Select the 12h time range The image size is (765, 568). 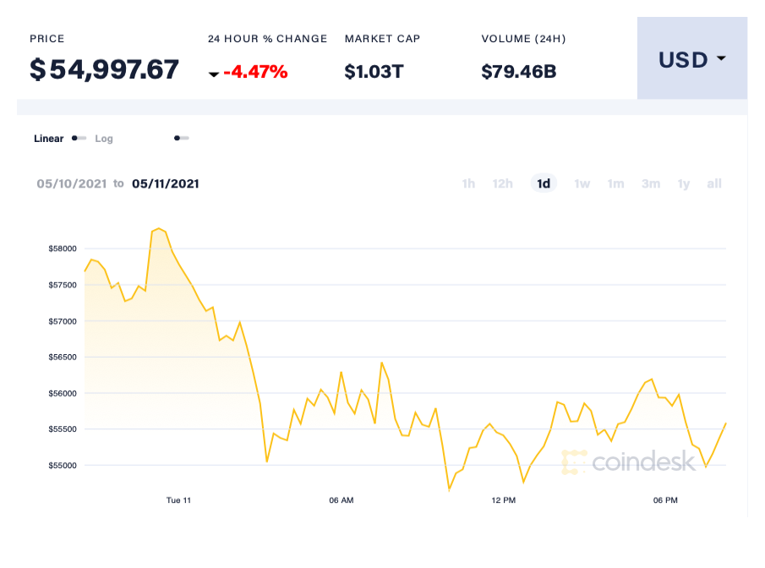click(503, 183)
